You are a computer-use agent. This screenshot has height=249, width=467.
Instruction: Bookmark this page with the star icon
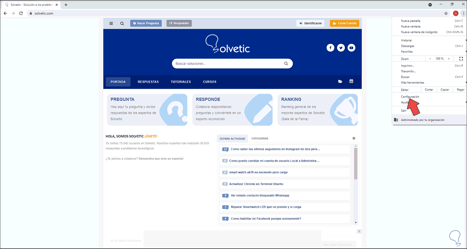446,13
